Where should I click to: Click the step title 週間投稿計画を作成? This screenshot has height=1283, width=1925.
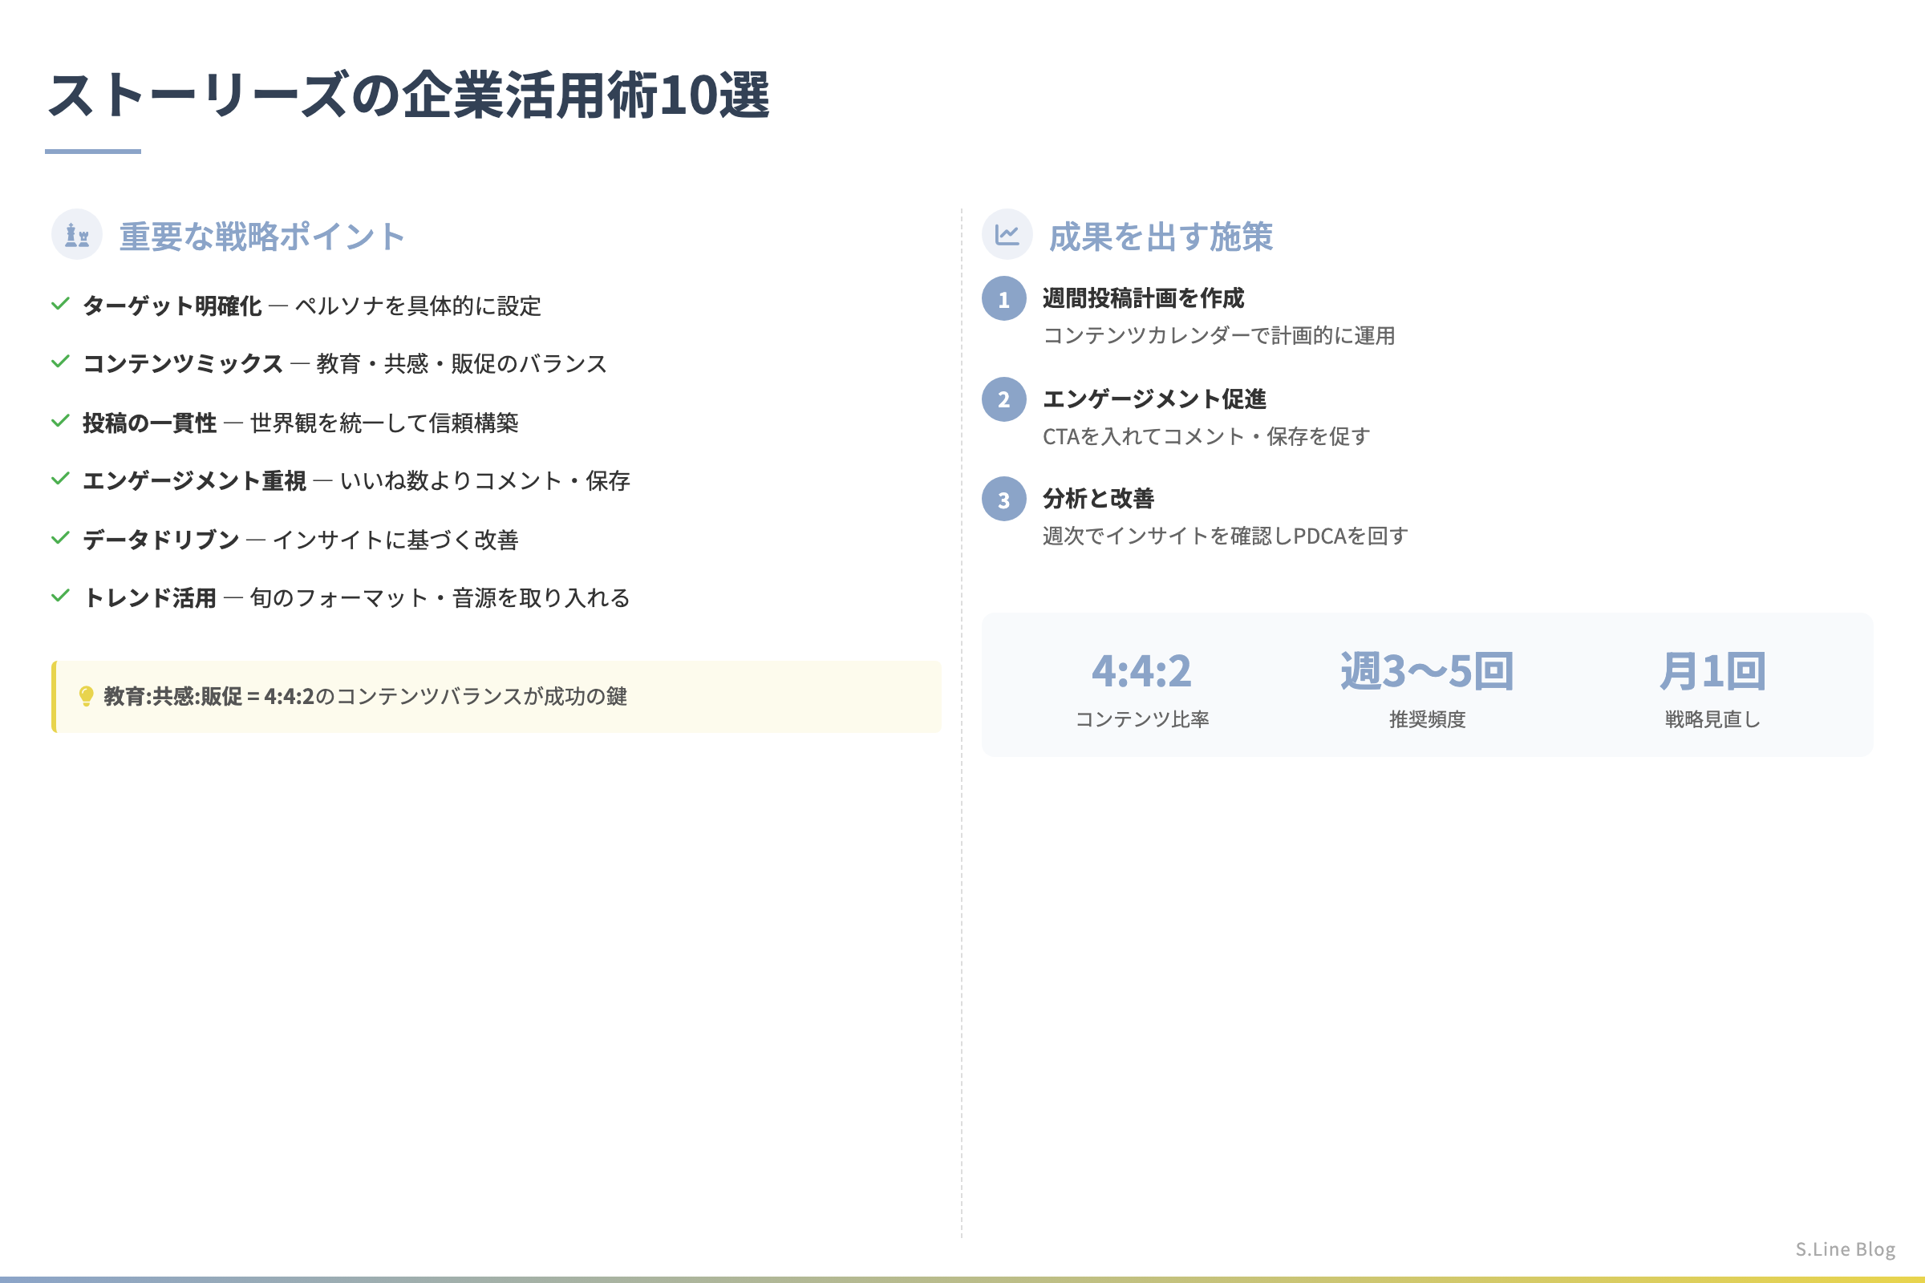(1144, 297)
